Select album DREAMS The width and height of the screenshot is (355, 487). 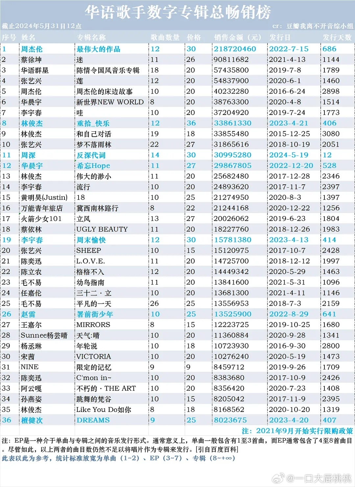(93, 420)
